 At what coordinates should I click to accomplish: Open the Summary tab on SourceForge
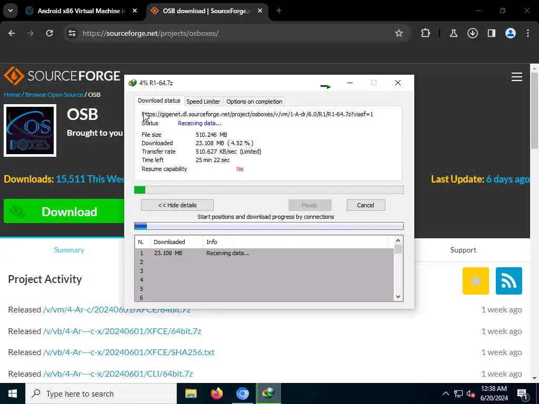pos(69,250)
